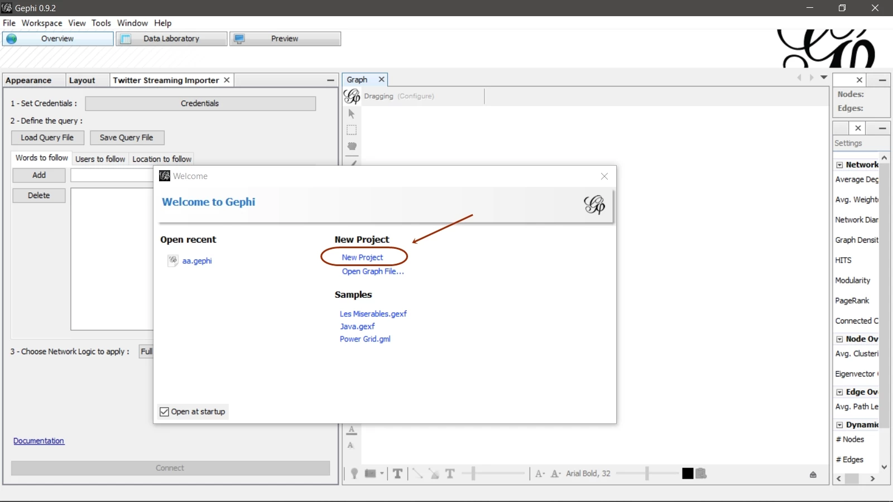Image resolution: width=893 pixels, height=502 pixels.
Task: Open Les Miserables.gexf sample
Action: 373,314
